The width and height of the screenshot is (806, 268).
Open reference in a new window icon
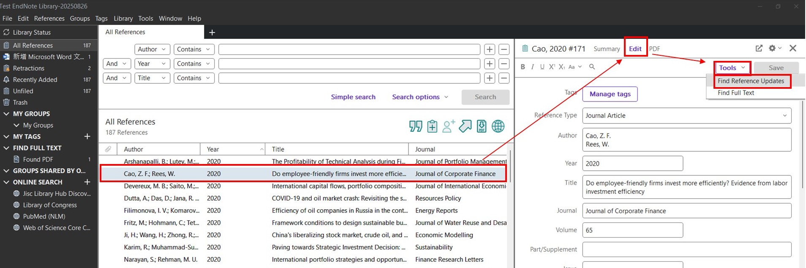759,48
